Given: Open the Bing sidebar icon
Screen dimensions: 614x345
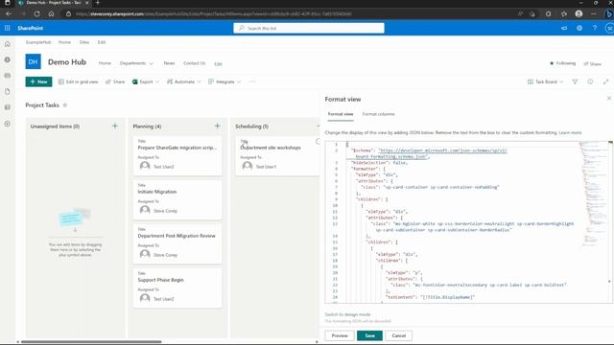Looking at the screenshot, I should 609,13.
